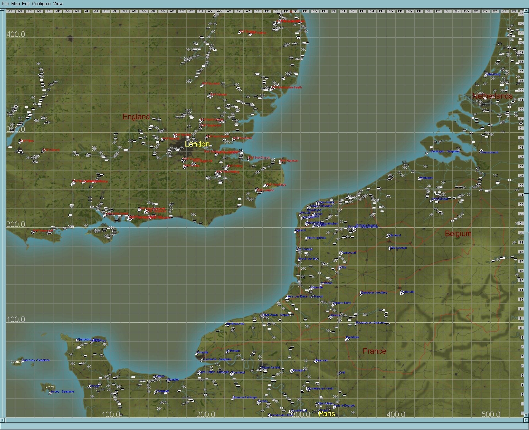This screenshot has width=529, height=430.
Task: Open the File menu
Action: (x=5, y=4)
